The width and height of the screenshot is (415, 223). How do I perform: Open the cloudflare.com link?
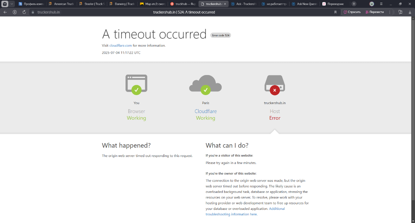pos(121,45)
